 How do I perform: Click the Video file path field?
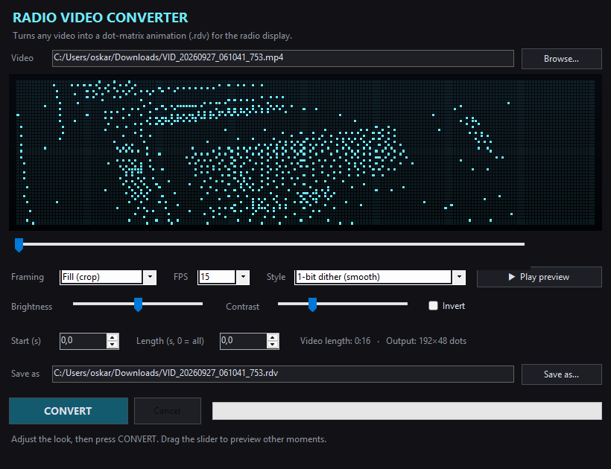click(x=283, y=58)
